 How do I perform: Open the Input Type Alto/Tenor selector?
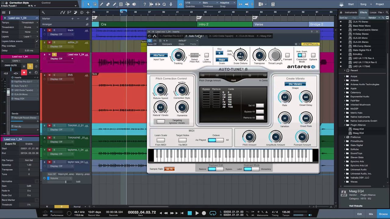159,55
